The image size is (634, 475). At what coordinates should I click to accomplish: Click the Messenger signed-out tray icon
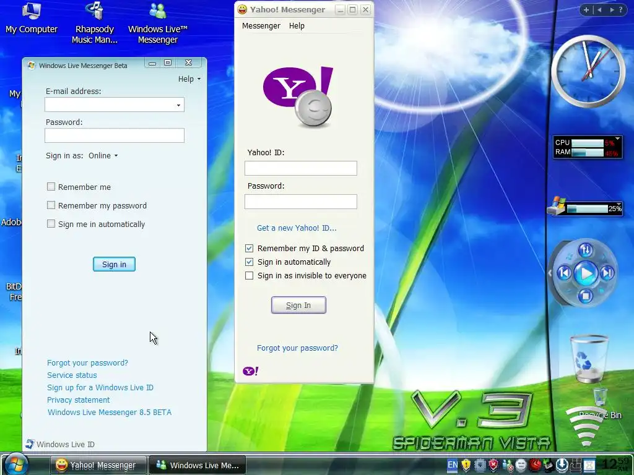[508, 466]
